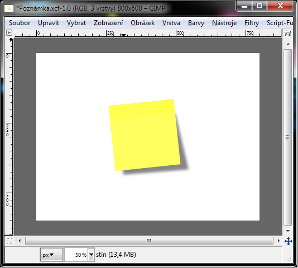Open the Soubor menu
This screenshot has width=298, height=268.
click(20, 23)
